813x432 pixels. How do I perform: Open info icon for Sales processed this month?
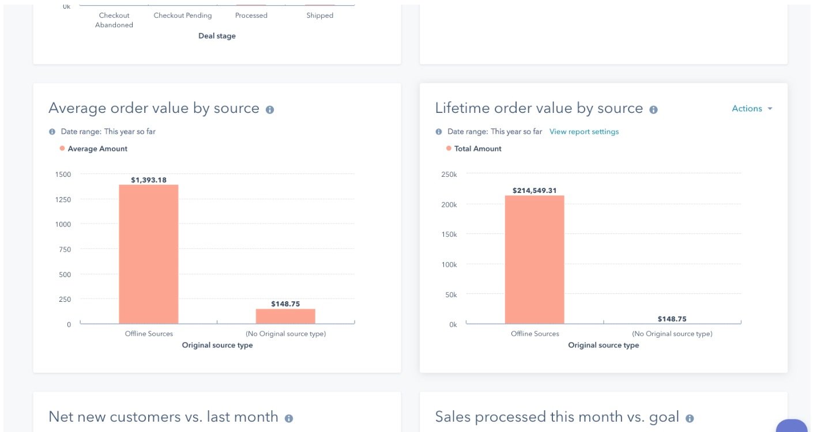coord(690,418)
